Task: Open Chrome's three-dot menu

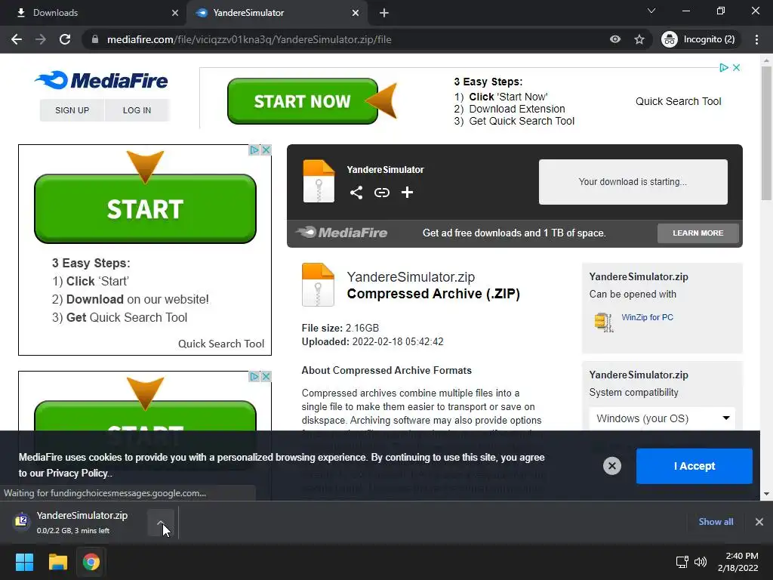Action: [756, 39]
